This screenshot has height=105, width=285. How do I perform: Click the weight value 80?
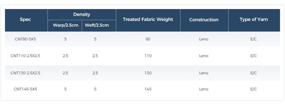148,39
